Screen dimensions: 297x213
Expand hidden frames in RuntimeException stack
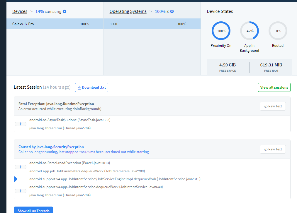[x=21, y=124]
